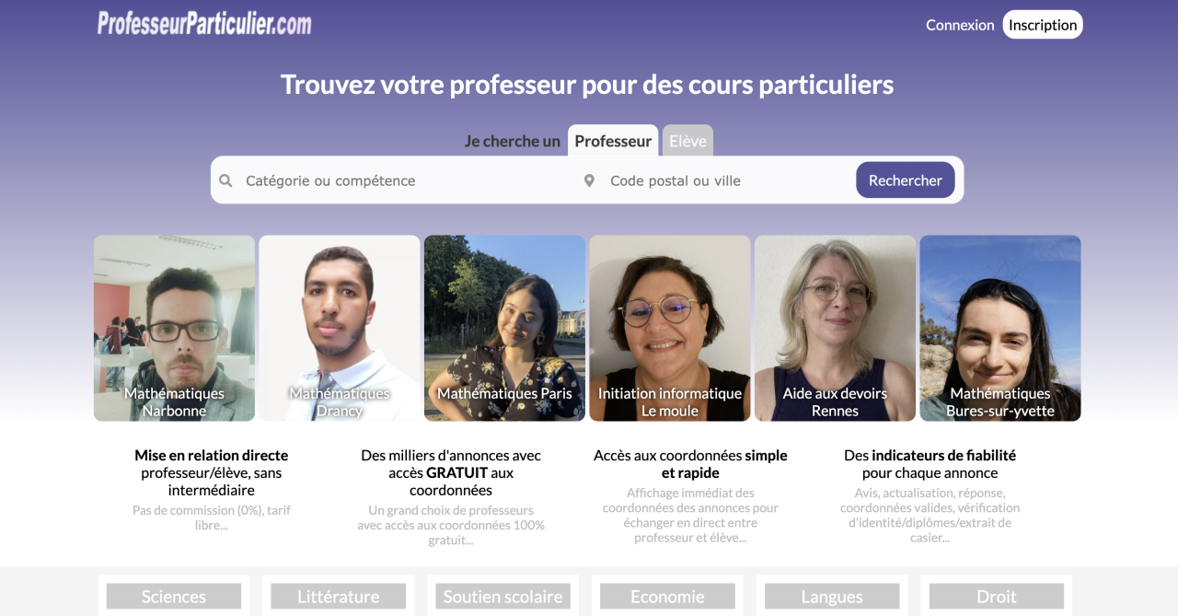Click the location pin icon
1178x616 pixels.
[589, 180]
